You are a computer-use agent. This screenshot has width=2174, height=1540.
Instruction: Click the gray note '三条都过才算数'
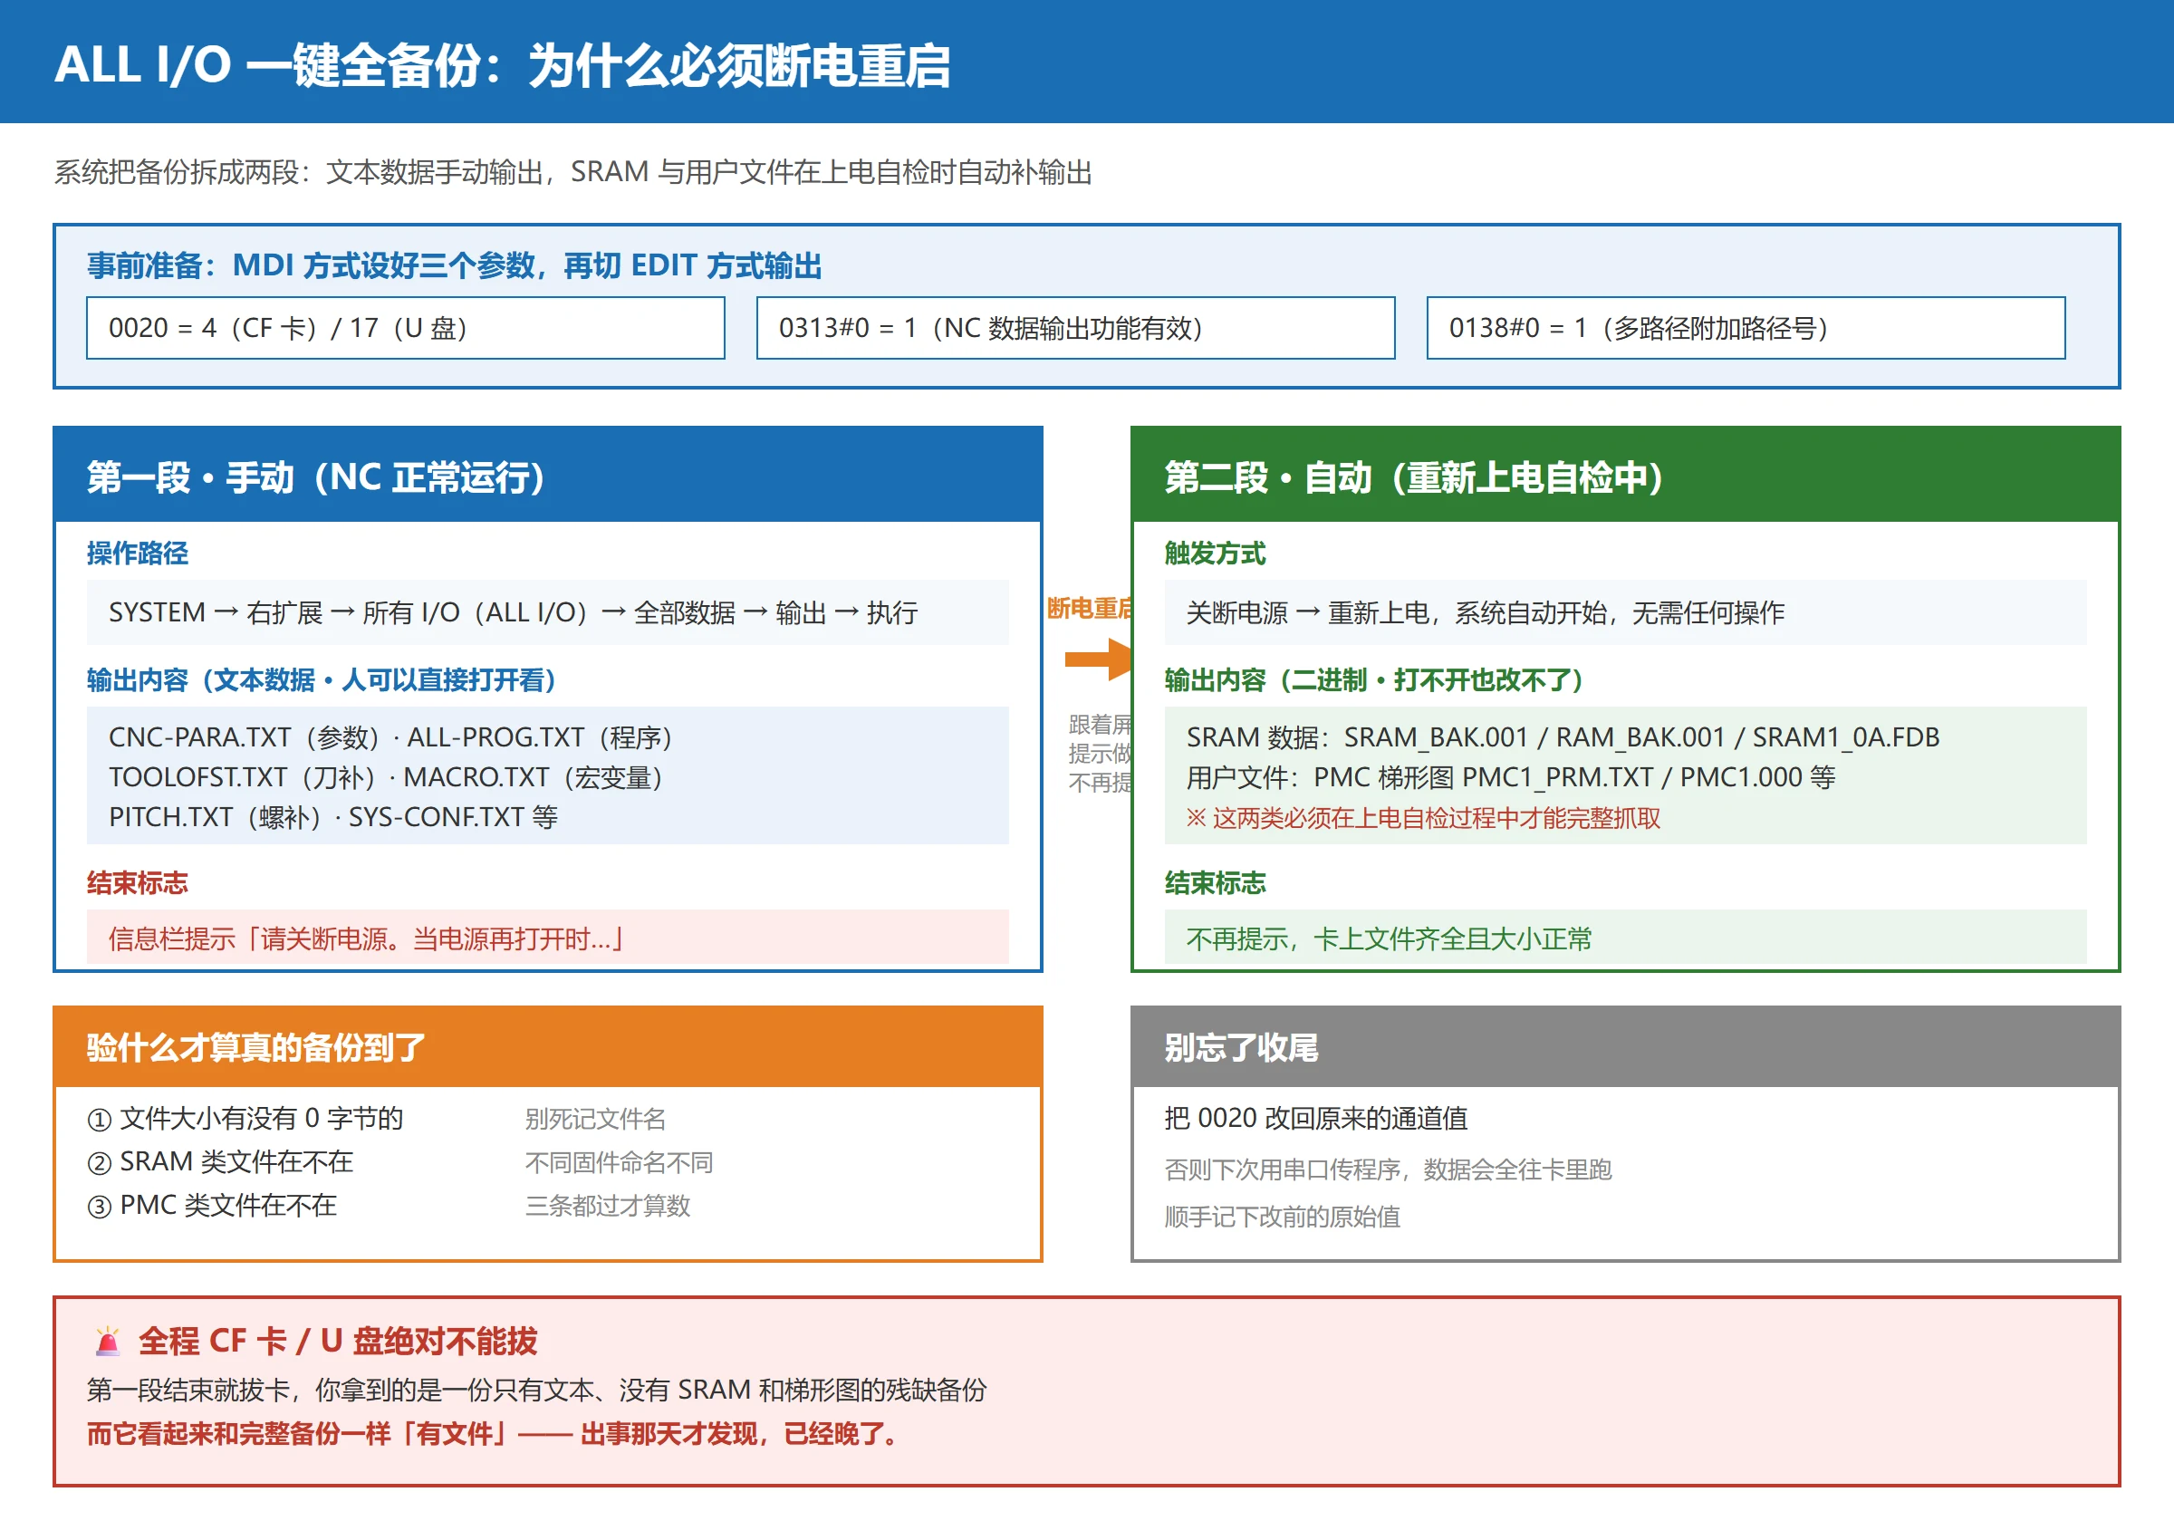[608, 1207]
